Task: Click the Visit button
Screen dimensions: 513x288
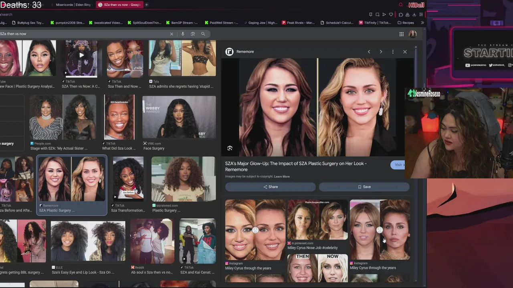Action: tap(398, 165)
